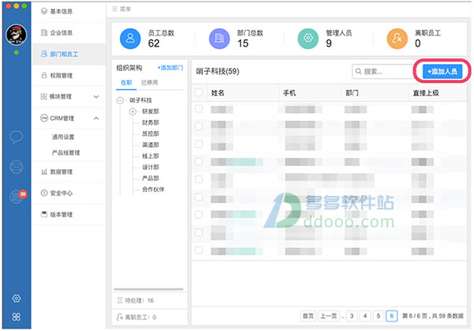Image resolution: width=474 pixels, height=331 pixels.
Task: Click the 直接上级 column header
Action: tap(426, 92)
